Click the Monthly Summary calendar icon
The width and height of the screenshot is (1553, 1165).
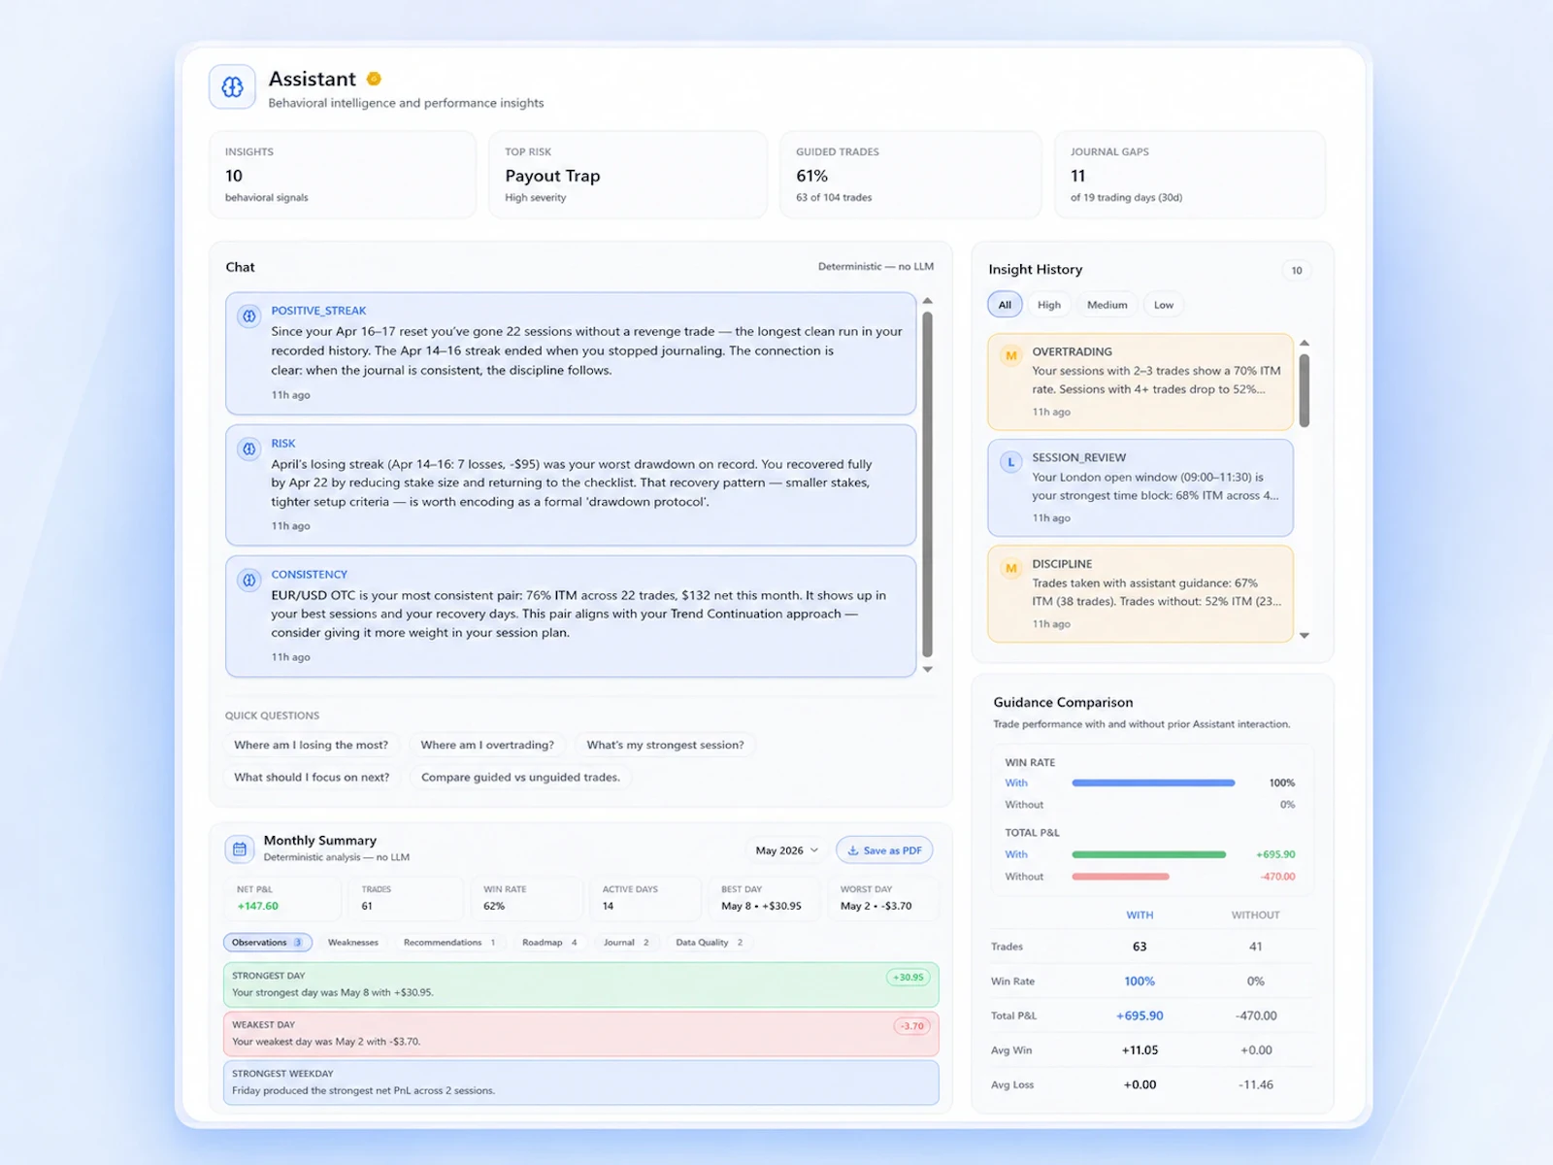click(x=240, y=849)
